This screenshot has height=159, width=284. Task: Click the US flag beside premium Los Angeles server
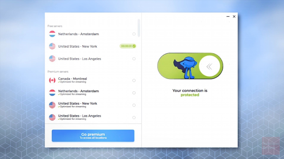tap(52, 117)
